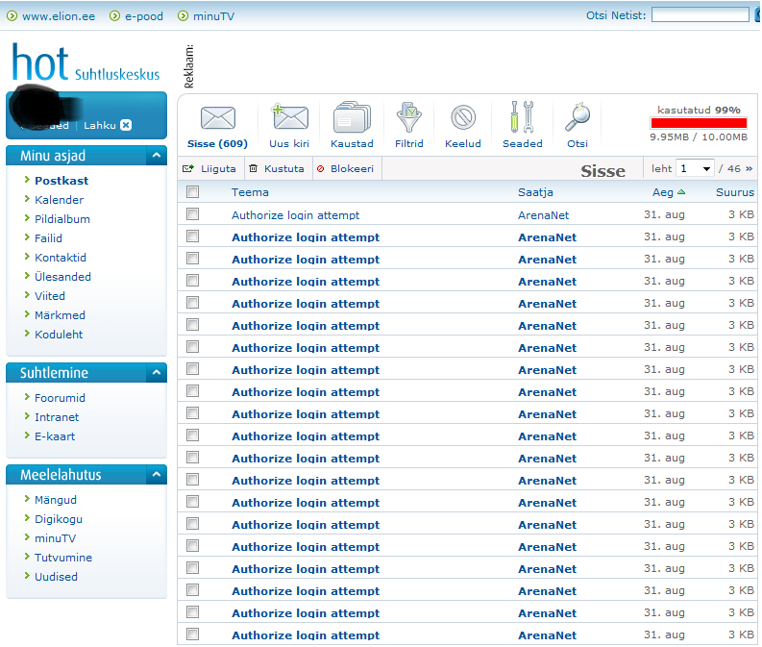Compose with the Uus kiri icon
The width and height of the screenshot is (762, 647).
tap(289, 117)
